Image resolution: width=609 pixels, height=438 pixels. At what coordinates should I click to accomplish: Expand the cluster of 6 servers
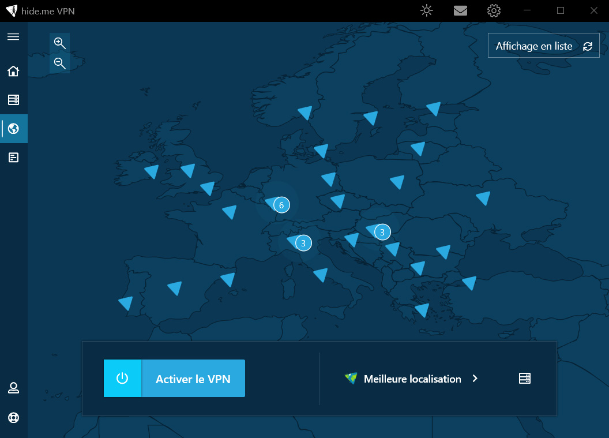(281, 205)
